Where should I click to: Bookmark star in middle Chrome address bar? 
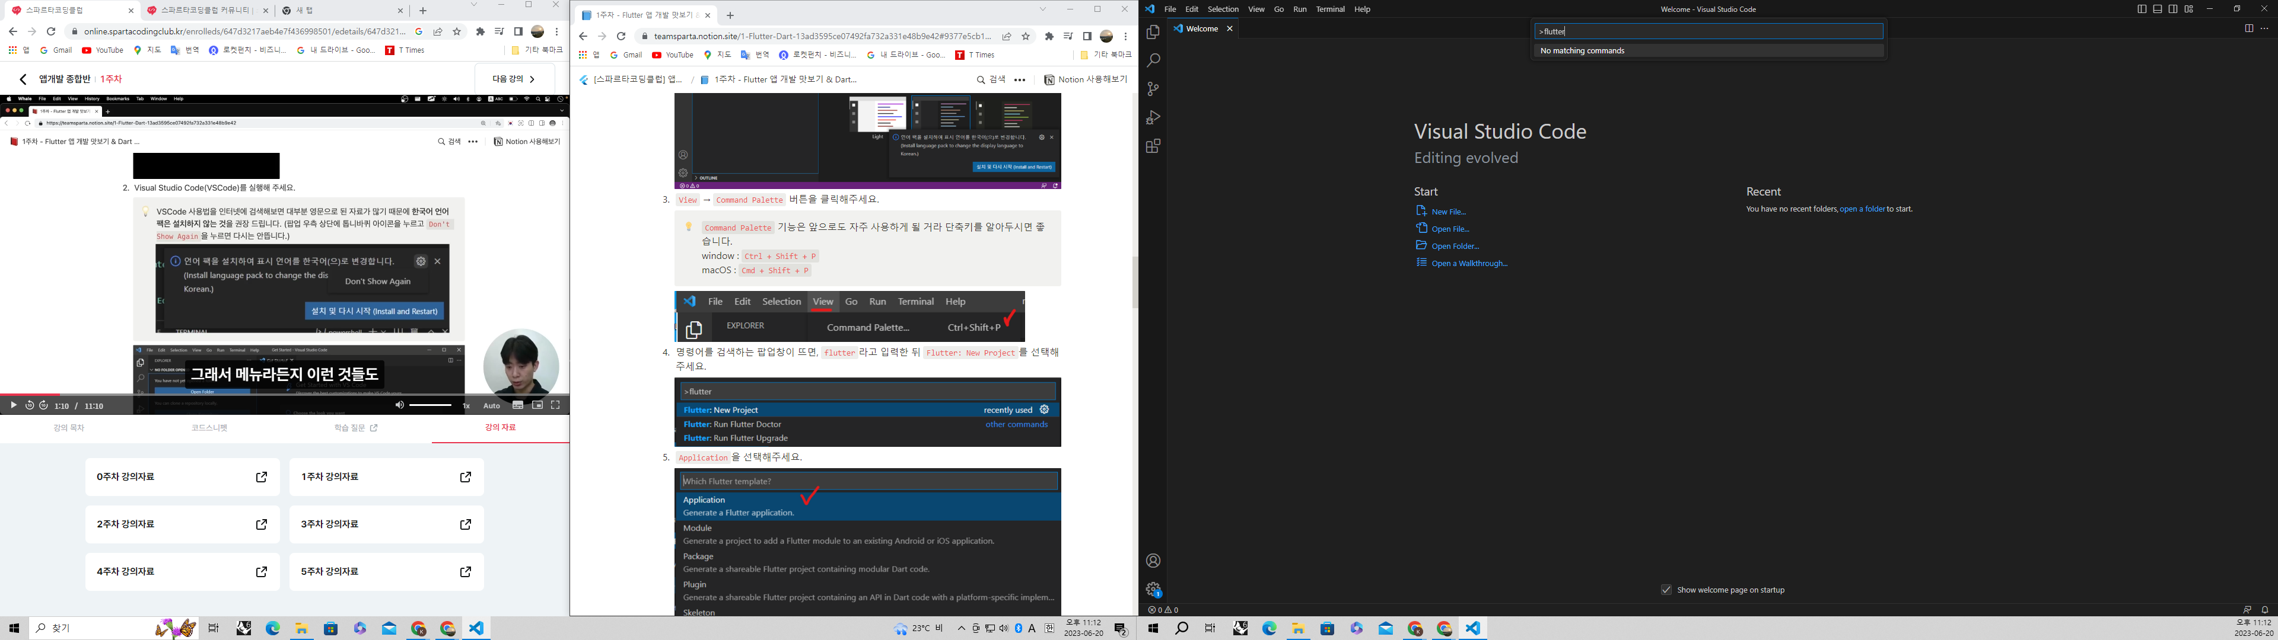click(x=1026, y=36)
